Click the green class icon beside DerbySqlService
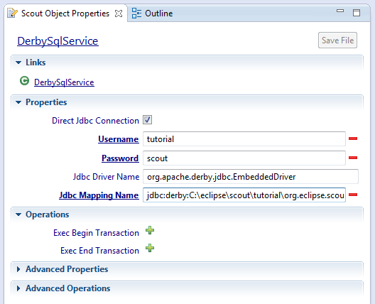The height and width of the screenshot is (304, 375). (24, 81)
